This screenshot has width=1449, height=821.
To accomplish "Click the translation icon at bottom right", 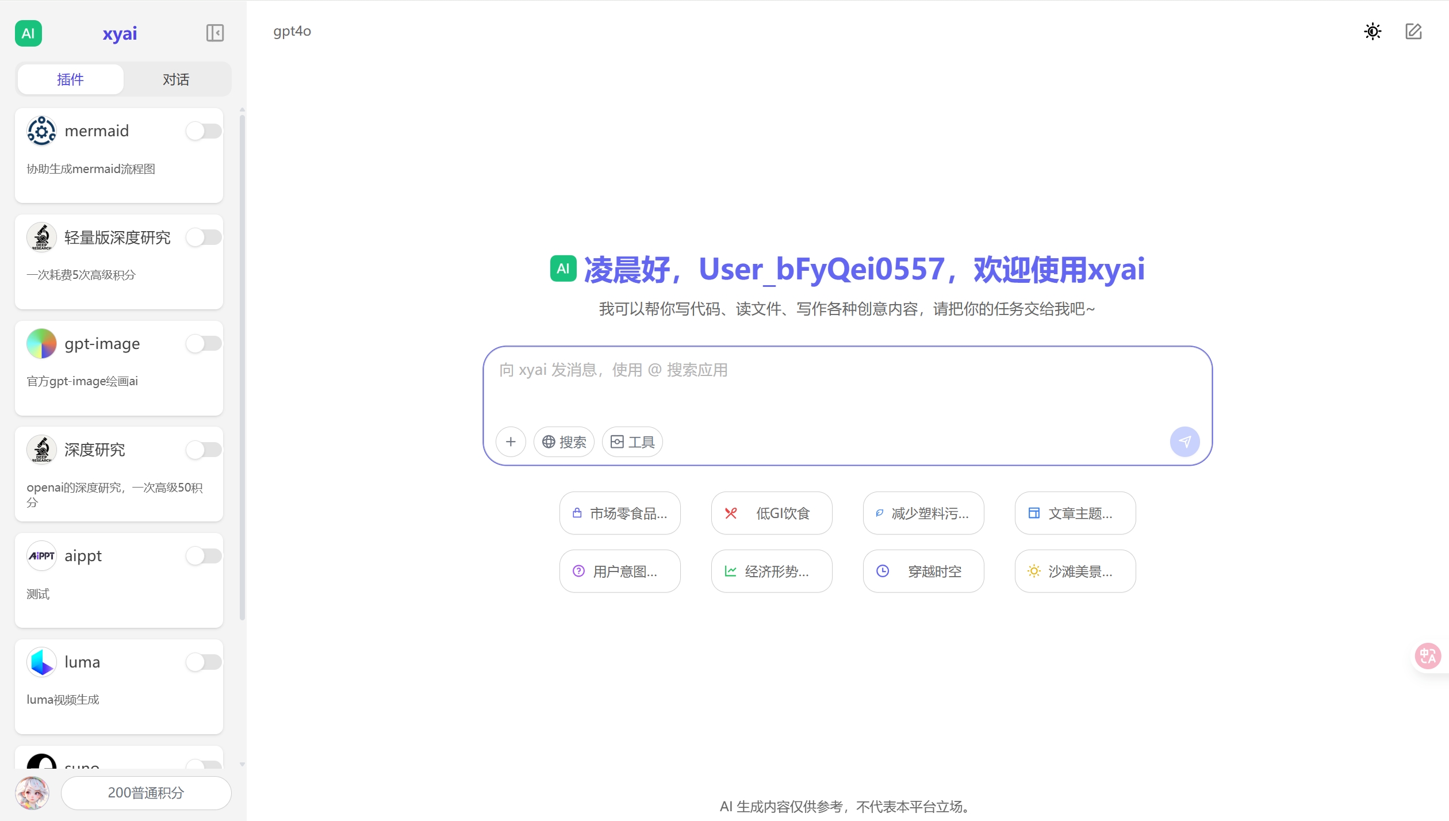I will click(x=1427, y=655).
